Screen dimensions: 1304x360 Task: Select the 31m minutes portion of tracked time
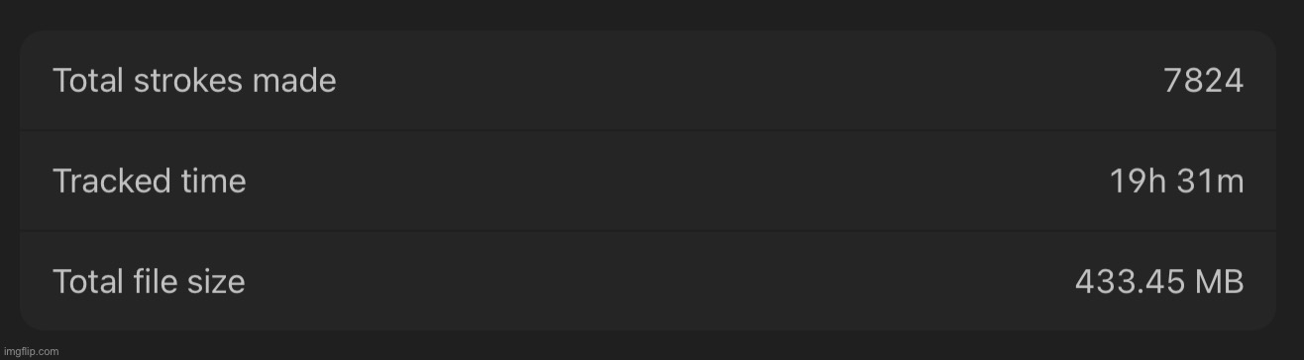click(1210, 182)
